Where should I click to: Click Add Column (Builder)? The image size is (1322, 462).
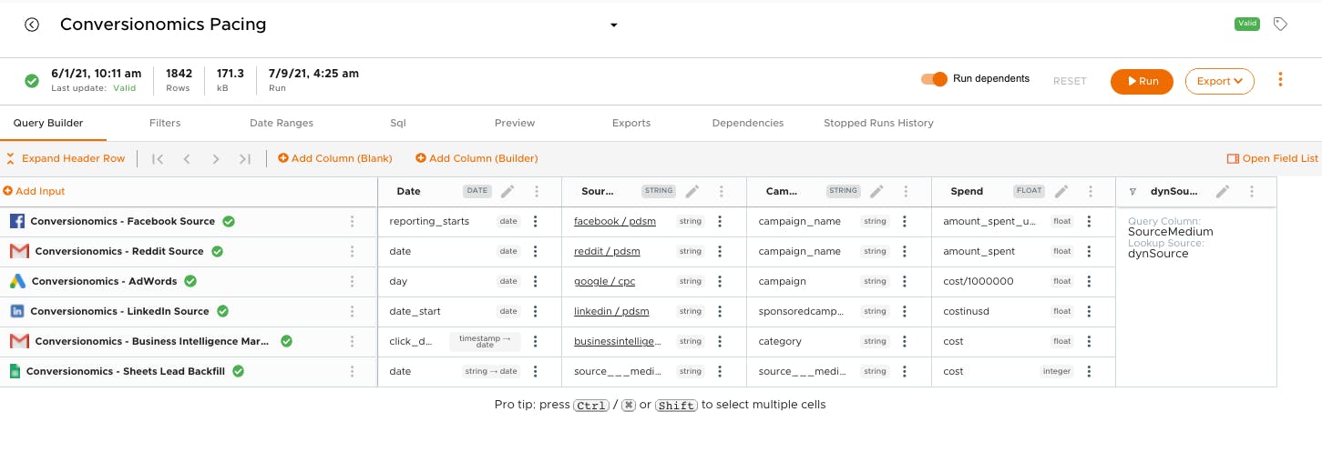click(477, 158)
